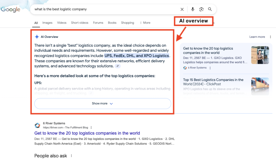Viewport: 276px width, 160px height.
Task: Open the Forums tab
Action: pos(98,23)
